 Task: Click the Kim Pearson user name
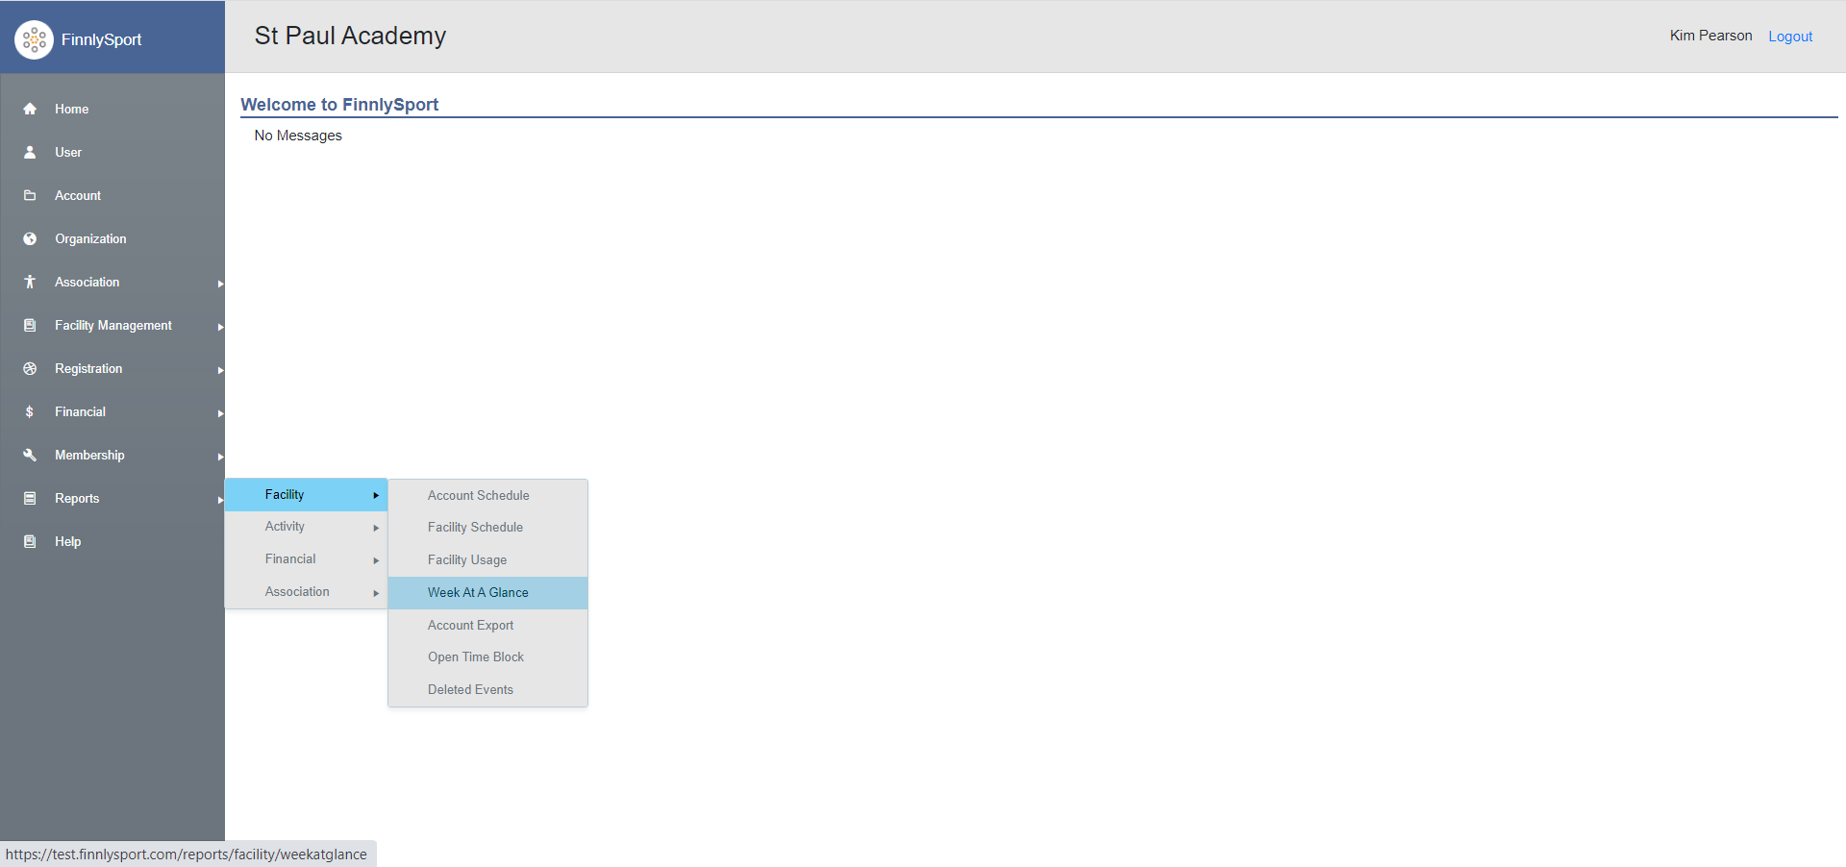(x=1710, y=36)
